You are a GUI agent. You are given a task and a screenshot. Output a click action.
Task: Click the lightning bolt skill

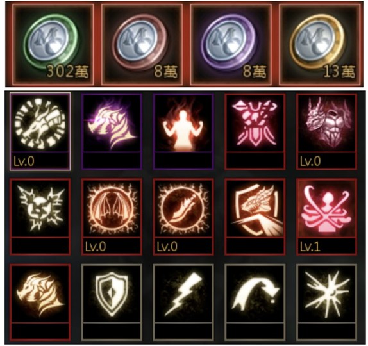(x=183, y=302)
